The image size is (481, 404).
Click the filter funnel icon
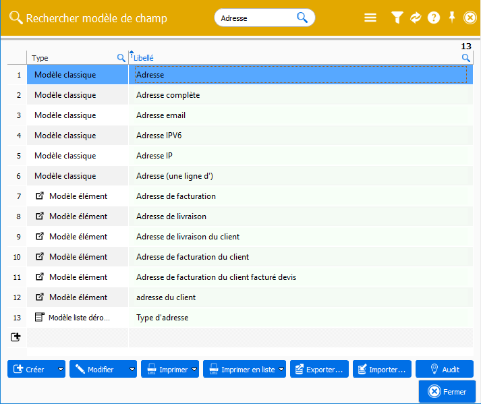397,18
